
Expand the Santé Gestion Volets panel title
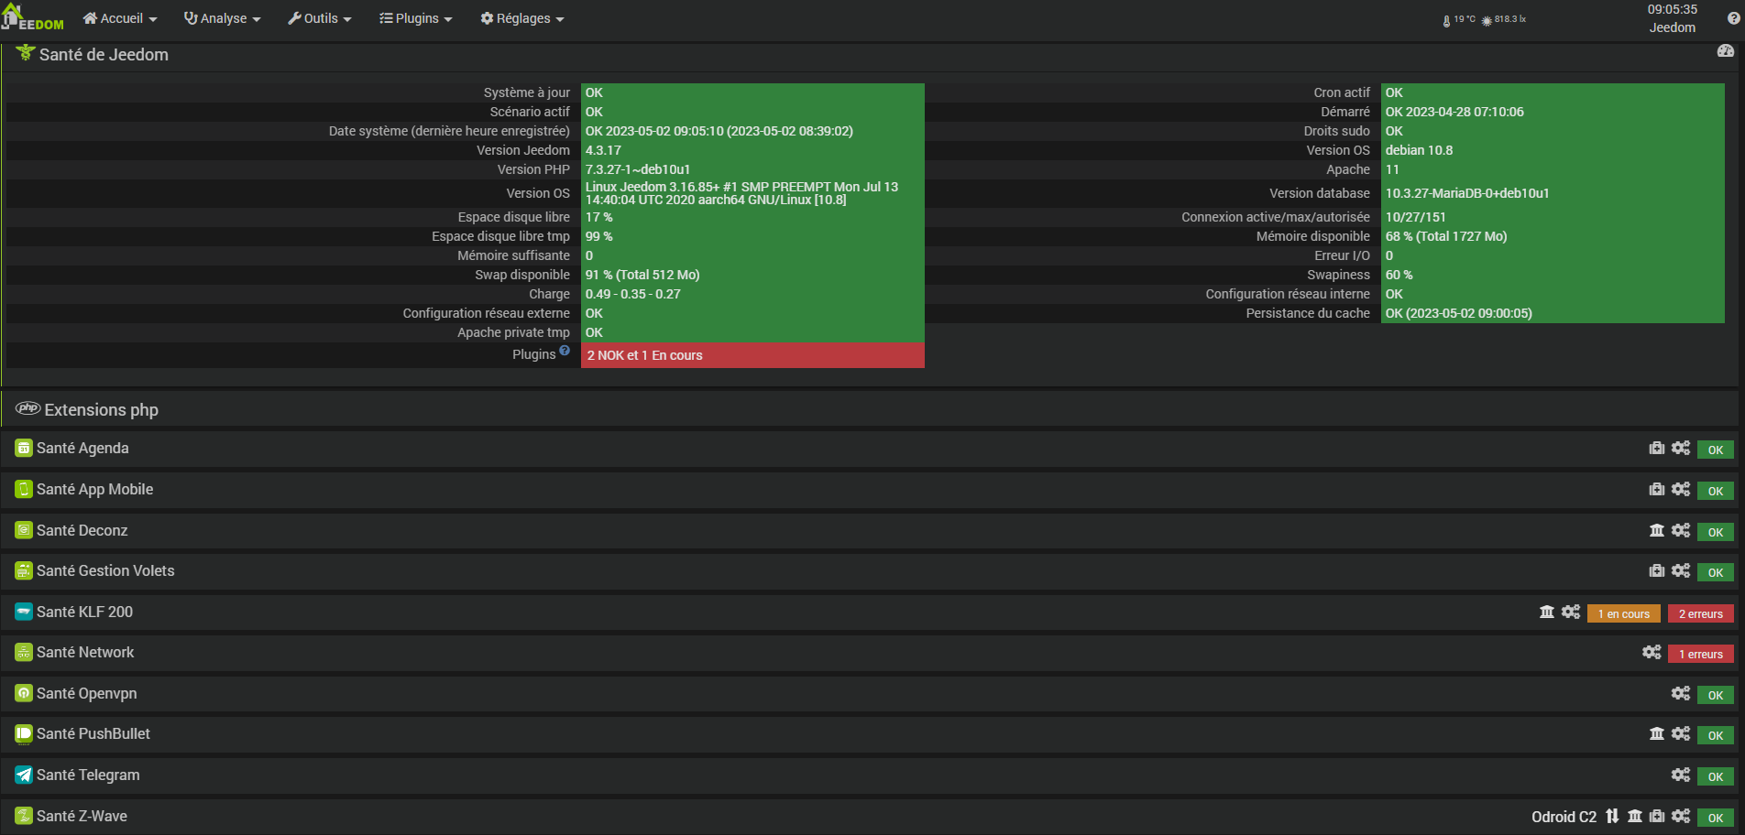click(105, 570)
